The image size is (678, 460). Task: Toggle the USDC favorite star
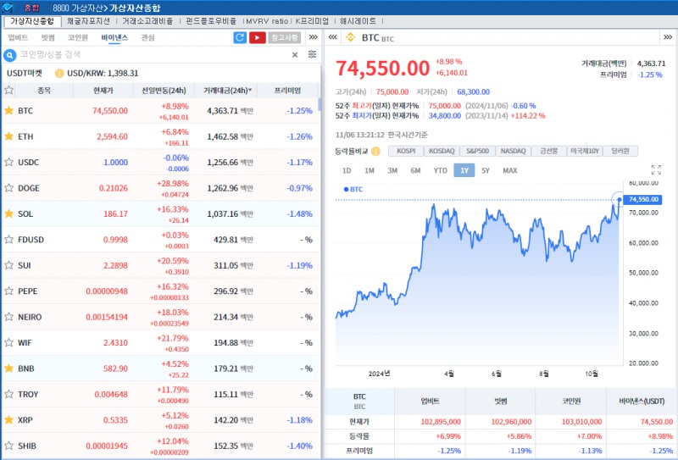(9, 162)
